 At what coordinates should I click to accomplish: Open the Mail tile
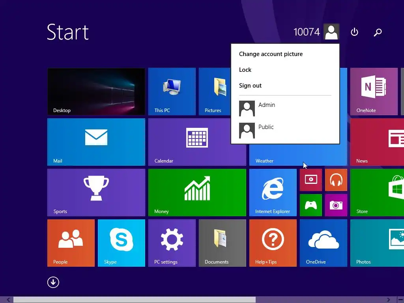pyautogui.click(x=96, y=142)
